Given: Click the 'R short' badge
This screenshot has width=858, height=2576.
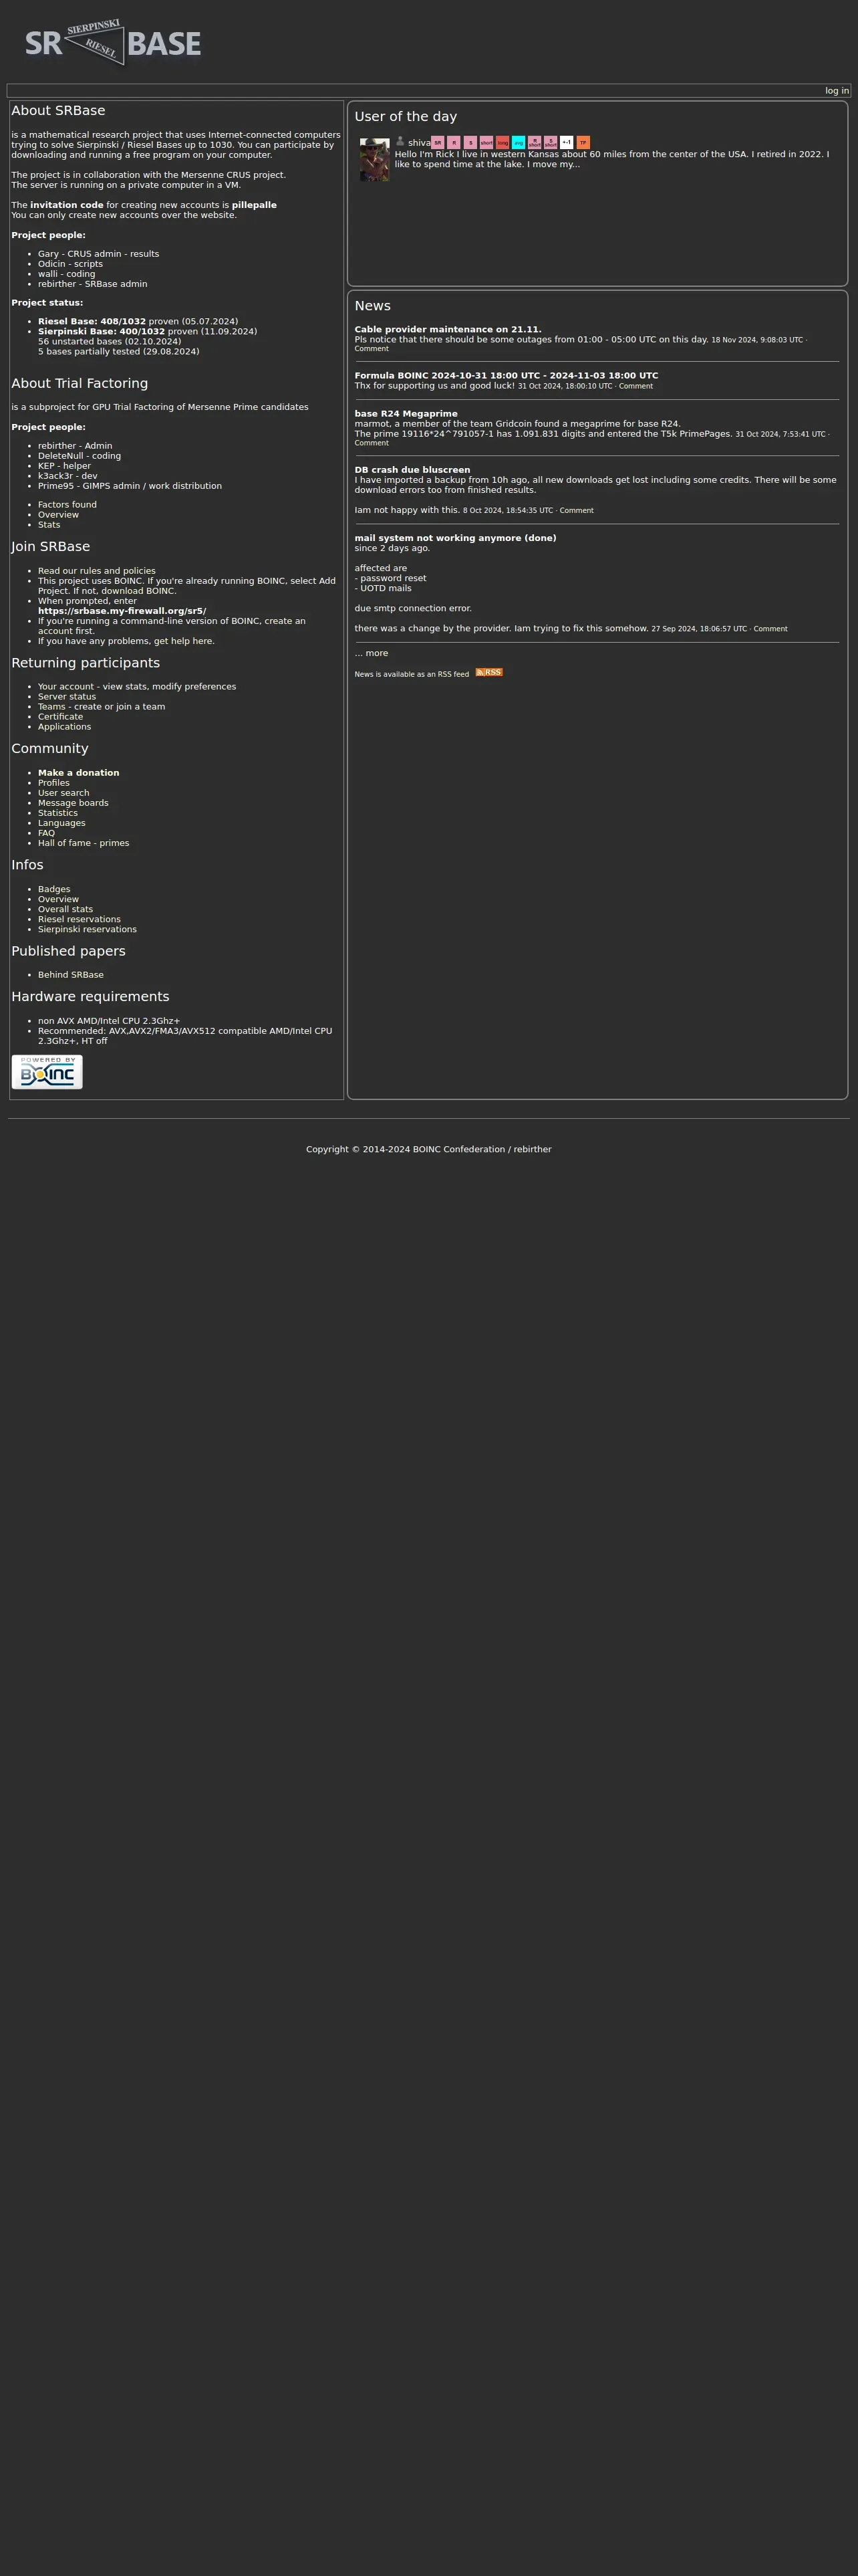Looking at the screenshot, I should tap(535, 143).
